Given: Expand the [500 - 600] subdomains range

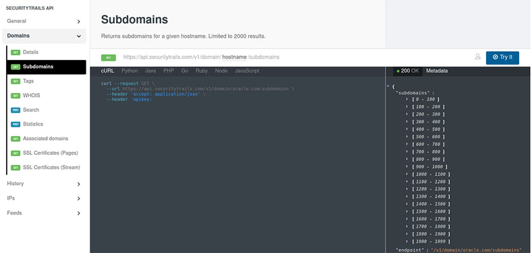Looking at the screenshot, I should point(407,137).
